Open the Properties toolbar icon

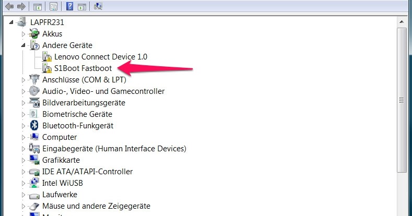pos(54,7)
